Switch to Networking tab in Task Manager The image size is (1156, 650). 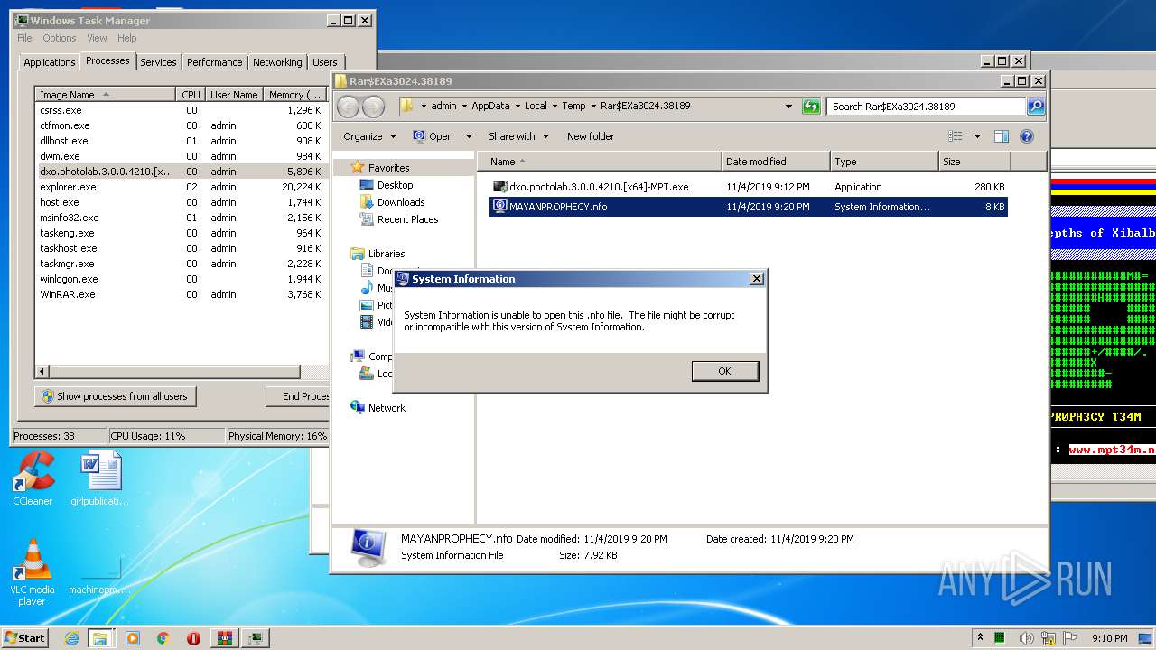tap(277, 62)
